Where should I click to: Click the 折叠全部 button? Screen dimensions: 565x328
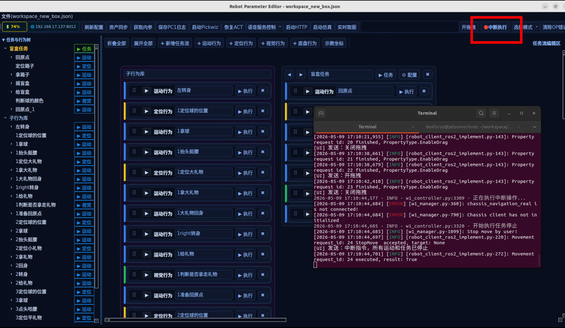(x=117, y=43)
